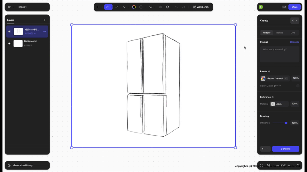This screenshot has height=172, width=307.
Task: Open the layer blend mode N 100% dropdown
Action: pyautogui.click(x=30, y=33)
